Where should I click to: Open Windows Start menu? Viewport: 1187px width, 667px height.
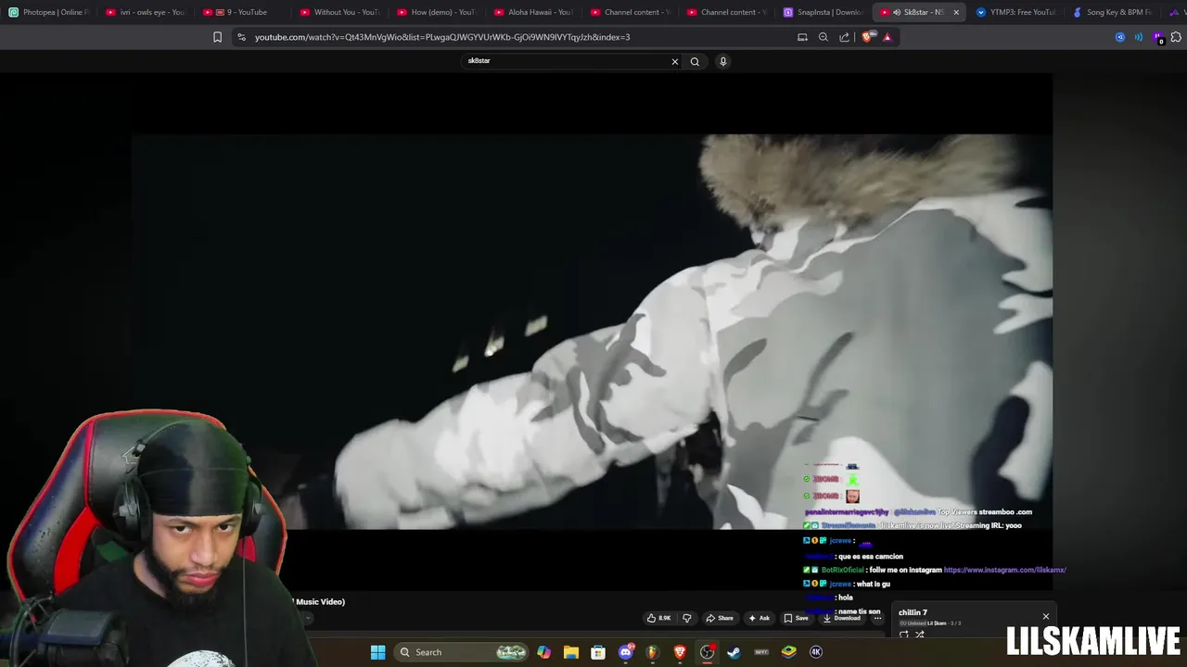(x=378, y=652)
